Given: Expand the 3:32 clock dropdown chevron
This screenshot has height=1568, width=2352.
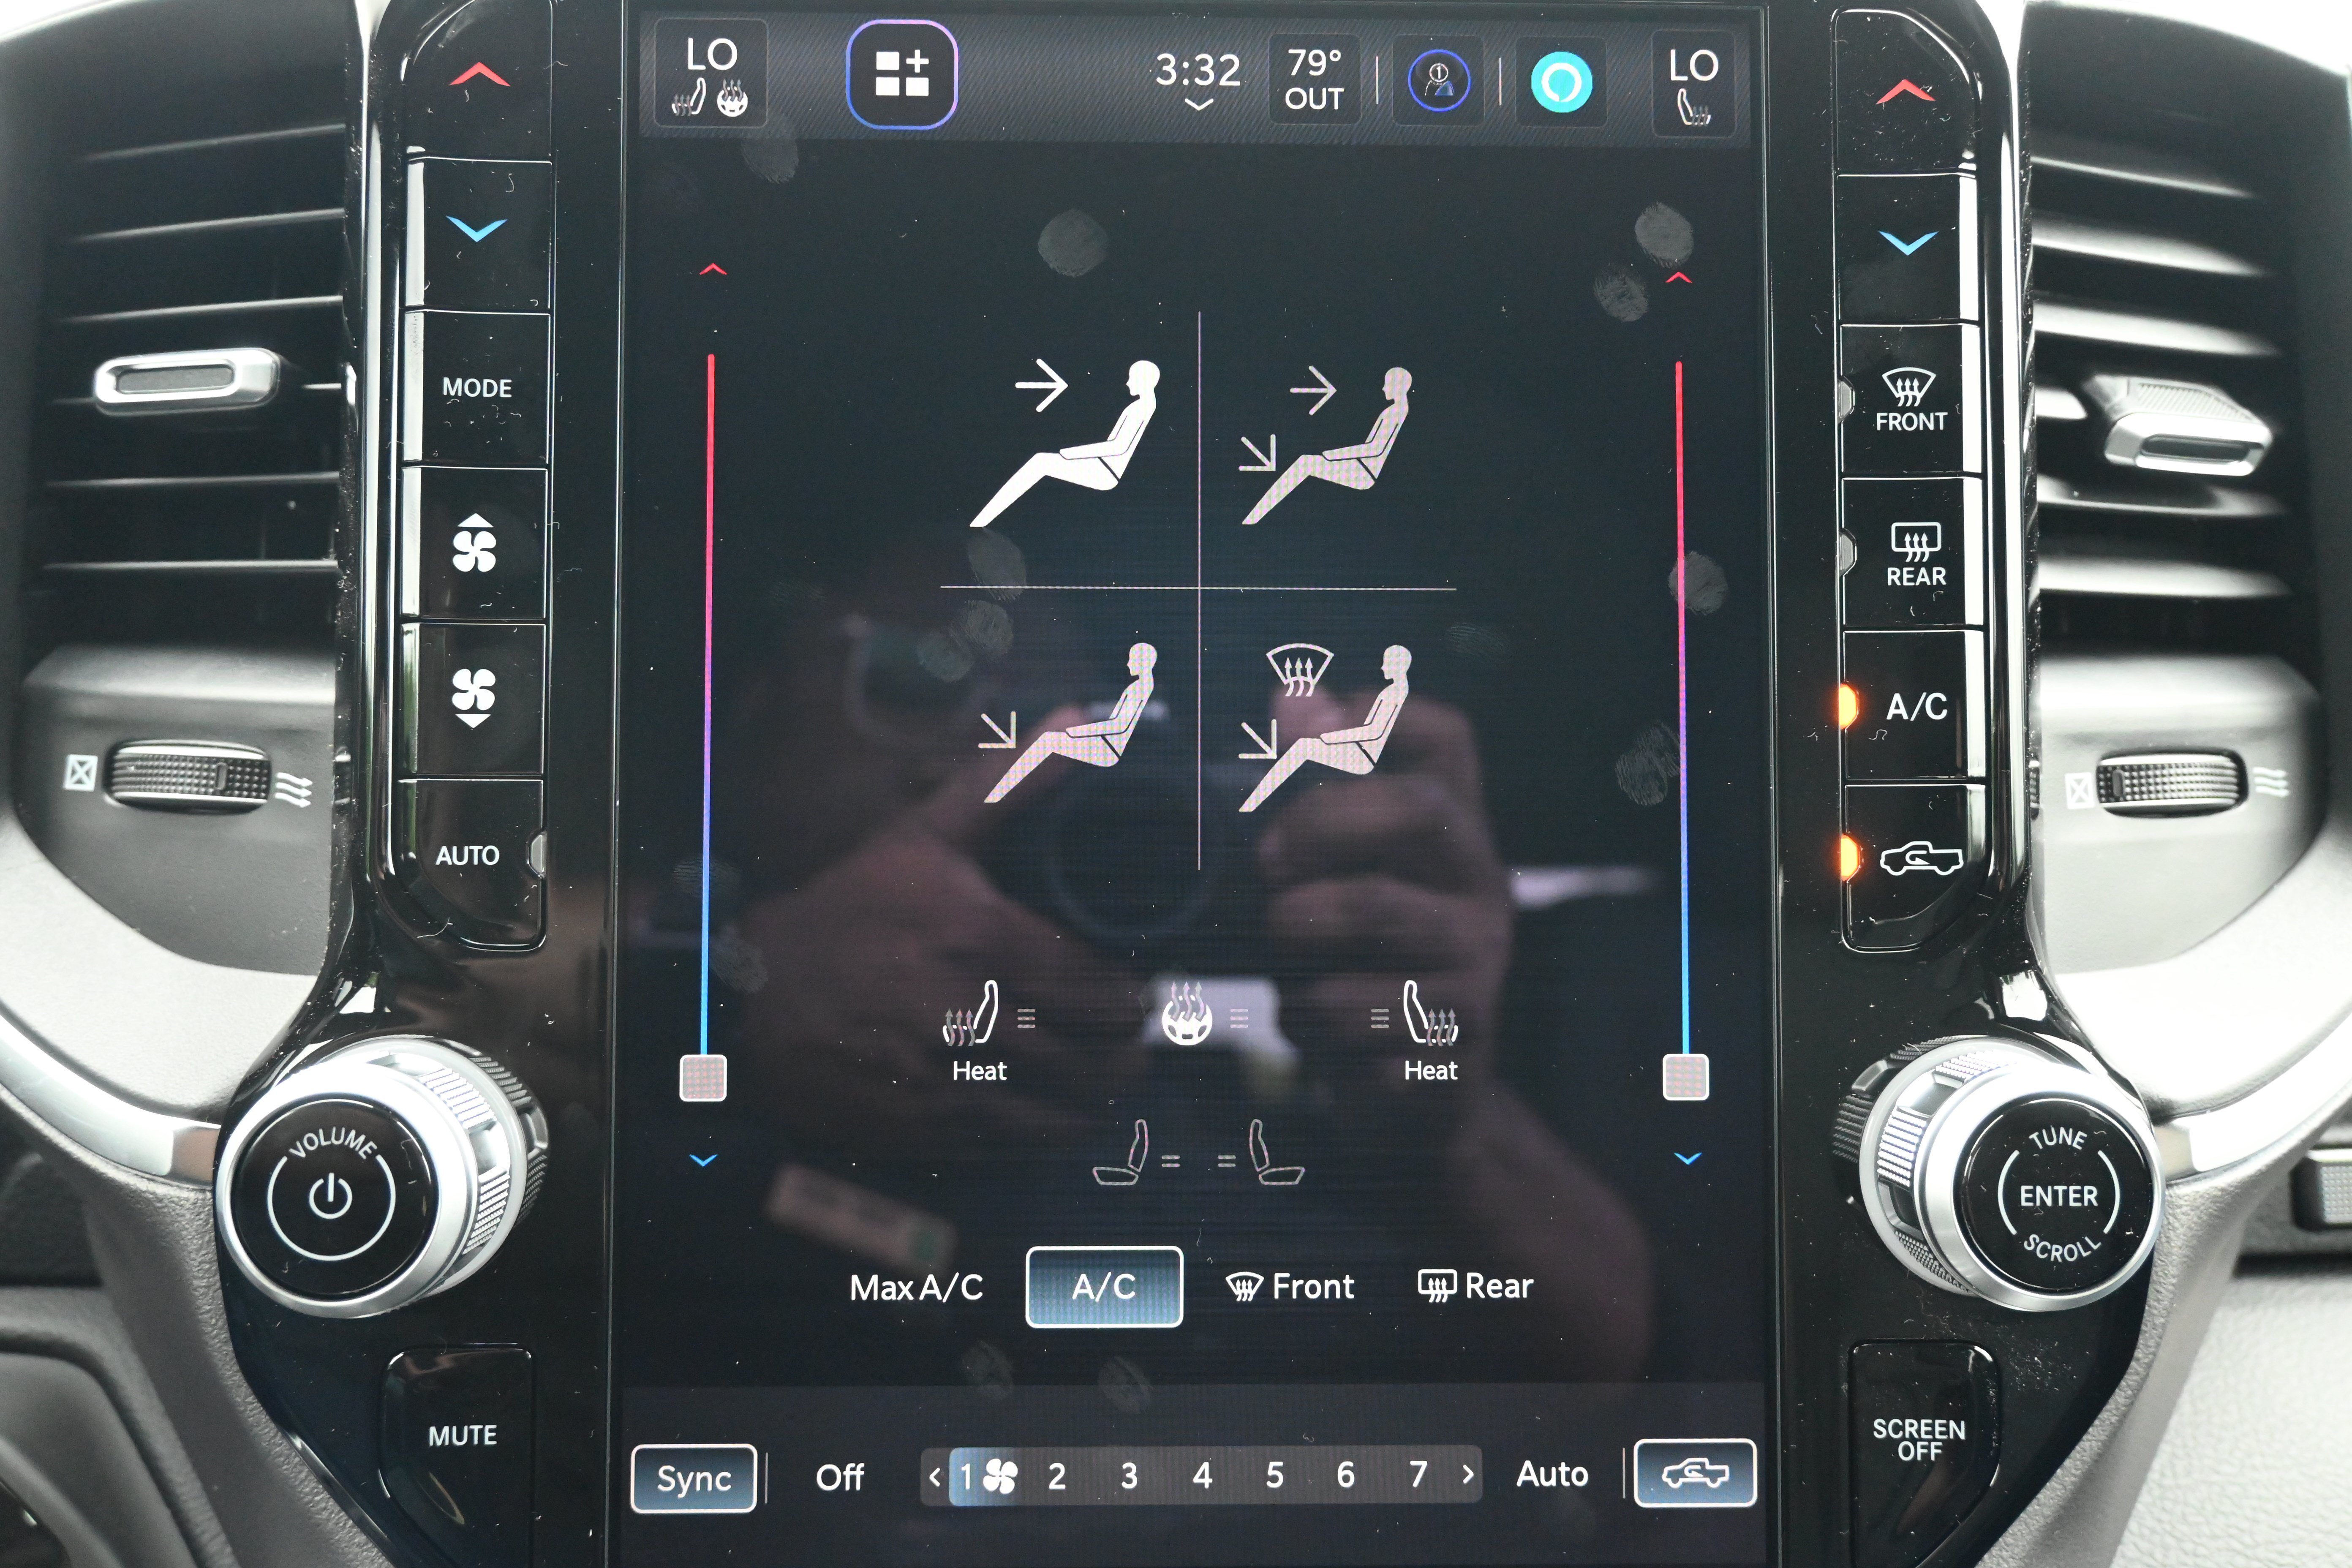Looking at the screenshot, I should click(x=1198, y=104).
